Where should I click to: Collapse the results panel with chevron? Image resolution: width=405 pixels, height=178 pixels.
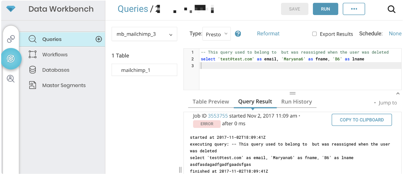pyautogui.click(x=398, y=94)
